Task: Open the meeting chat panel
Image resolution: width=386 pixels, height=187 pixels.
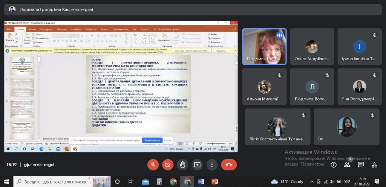Action: click(x=361, y=164)
